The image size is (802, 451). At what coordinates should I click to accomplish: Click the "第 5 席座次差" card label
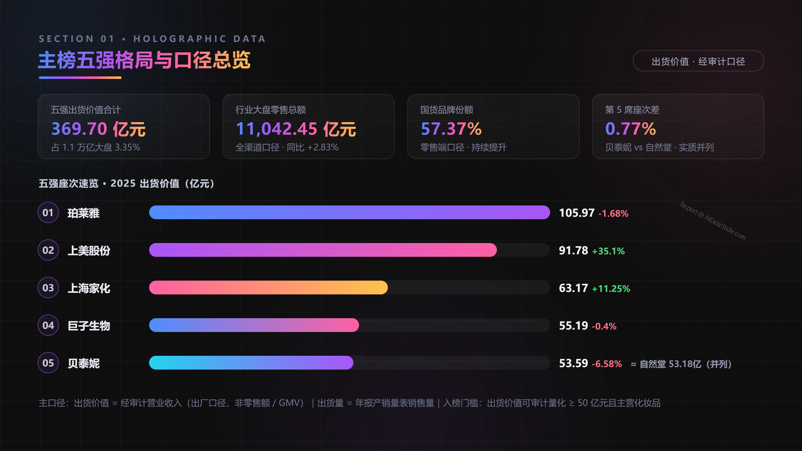[632, 110]
